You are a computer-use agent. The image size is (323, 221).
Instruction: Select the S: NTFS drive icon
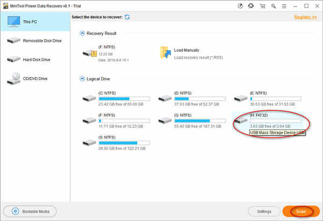click(x=89, y=143)
